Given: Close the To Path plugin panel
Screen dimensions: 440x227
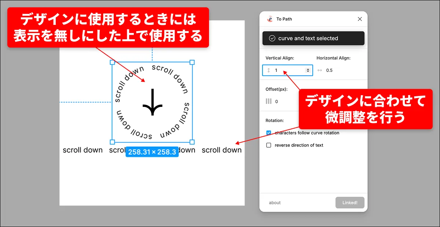Looking at the screenshot, I should [360, 19].
